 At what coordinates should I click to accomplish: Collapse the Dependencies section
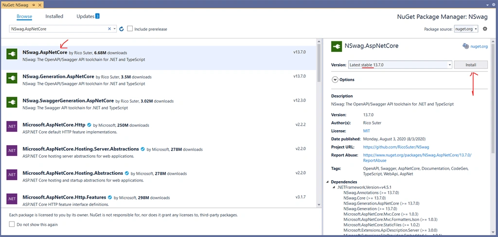[x=327, y=182]
